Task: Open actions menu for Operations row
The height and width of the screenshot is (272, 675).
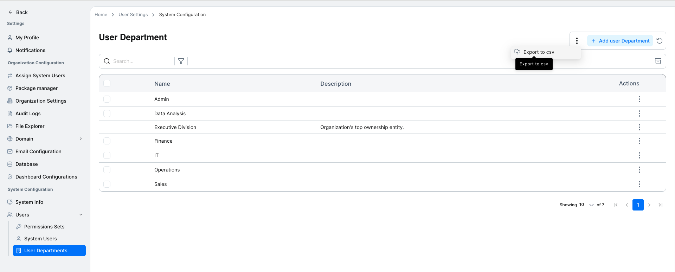Action: (x=639, y=170)
